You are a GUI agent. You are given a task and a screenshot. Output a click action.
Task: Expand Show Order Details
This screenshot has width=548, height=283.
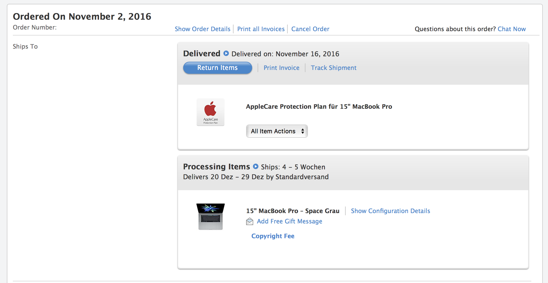[203, 29]
